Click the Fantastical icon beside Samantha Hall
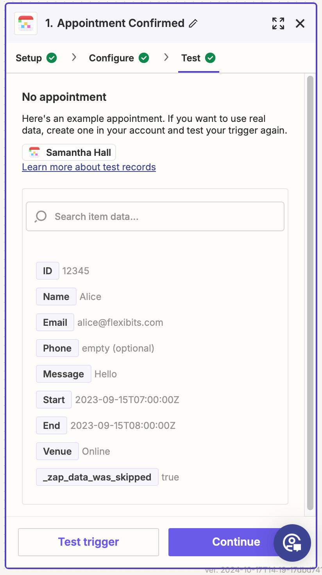Screen dimensions: 322x575 34,152
